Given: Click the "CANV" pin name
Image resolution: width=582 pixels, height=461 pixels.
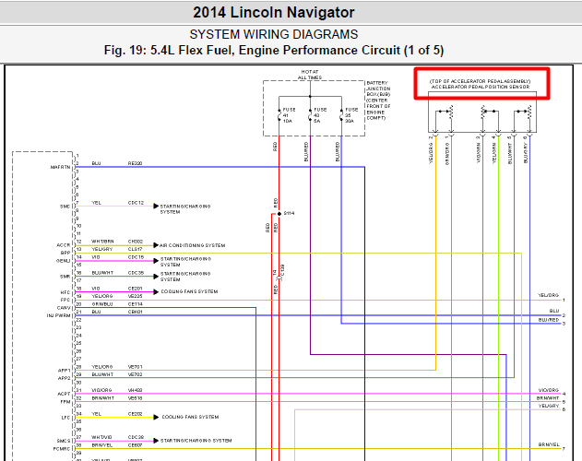Looking at the screenshot, I should coord(64,308).
